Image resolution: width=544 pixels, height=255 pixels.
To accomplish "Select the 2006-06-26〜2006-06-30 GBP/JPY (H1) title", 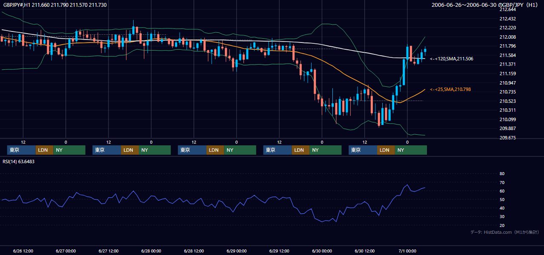I will click(485, 5).
